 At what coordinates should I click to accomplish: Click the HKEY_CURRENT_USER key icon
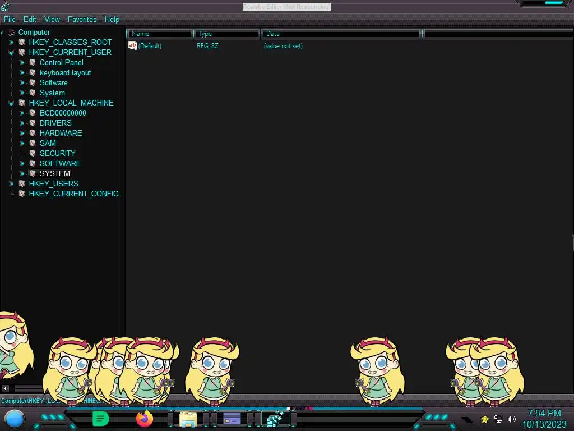(22, 52)
